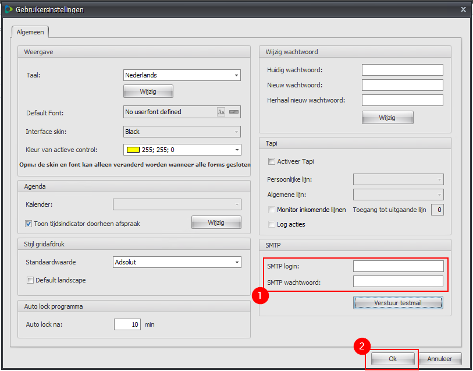Select the Algemeen tab

tap(30, 32)
